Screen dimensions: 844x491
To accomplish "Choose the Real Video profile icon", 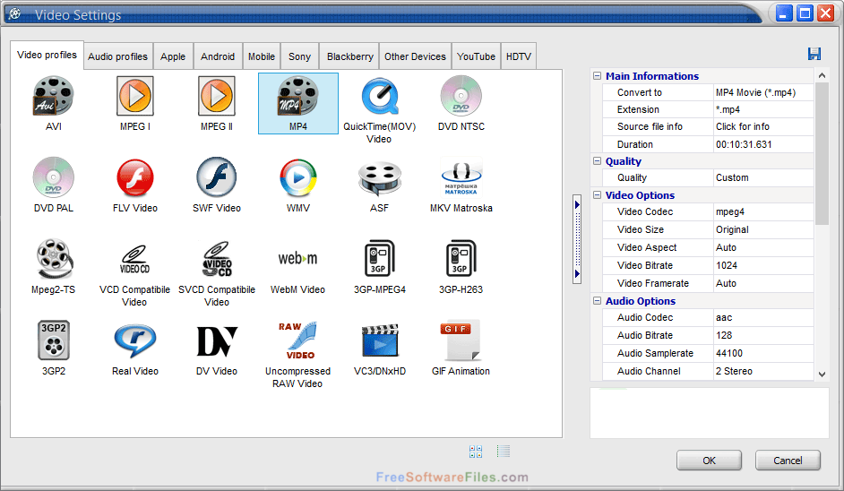I will [135, 340].
